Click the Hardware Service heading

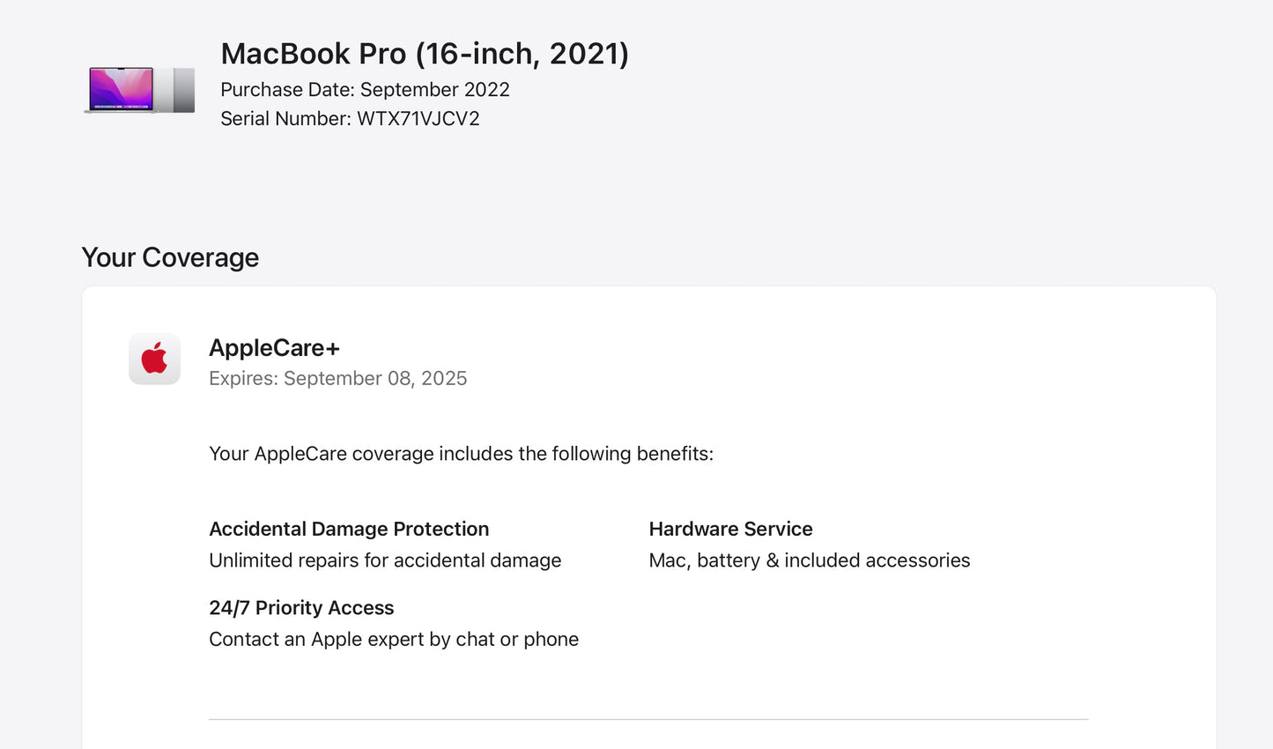tap(730, 529)
